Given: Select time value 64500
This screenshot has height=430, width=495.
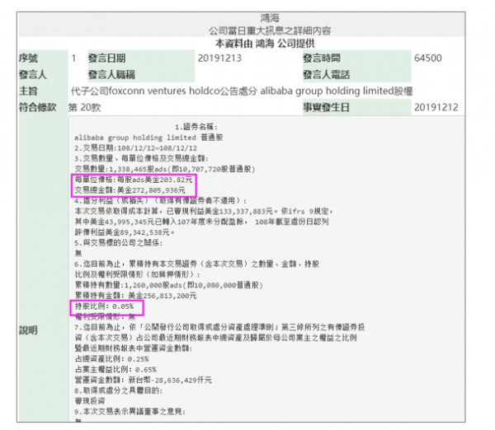Looking at the screenshot, I should (x=427, y=58).
